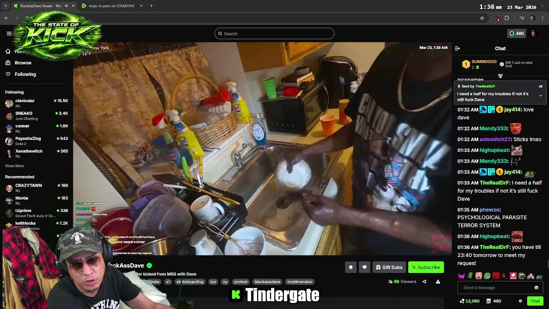549x309 pixels.
Task: Click the share stream icon
Action: [424, 282]
